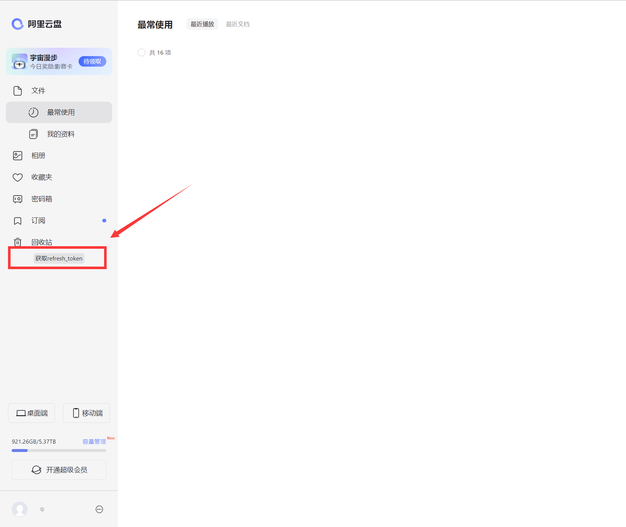Click the 待领取 reward button
This screenshot has width=626, height=527.
tap(92, 62)
